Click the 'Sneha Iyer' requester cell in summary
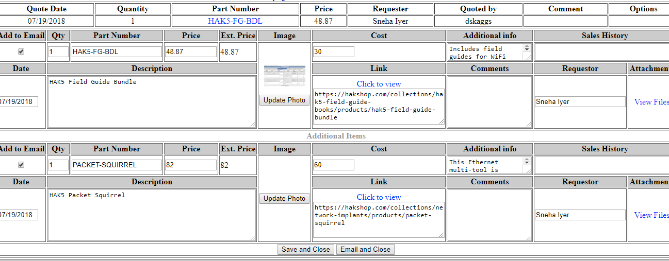 pos(390,21)
